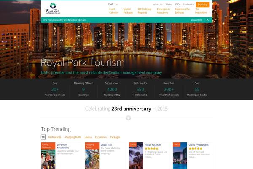
Task: Filter trending by Hotels
Action: tap(88, 137)
